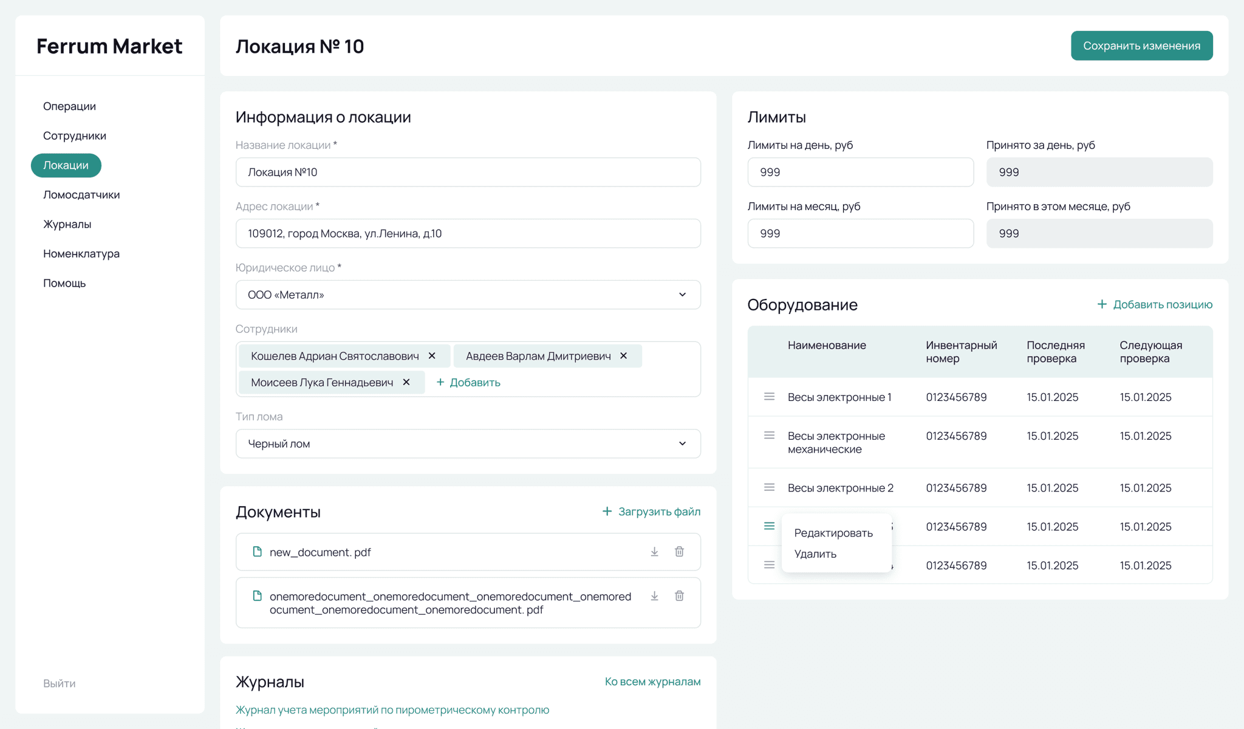Choose Редактировать in the context menu
The height and width of the screenshot is (729, 1244).
point(833,533)
